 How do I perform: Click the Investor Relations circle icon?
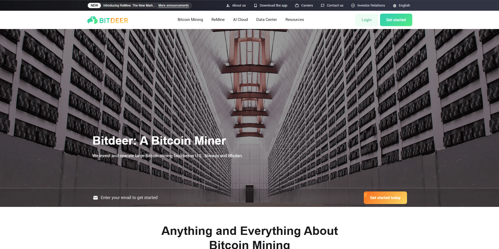pos(353,5)
